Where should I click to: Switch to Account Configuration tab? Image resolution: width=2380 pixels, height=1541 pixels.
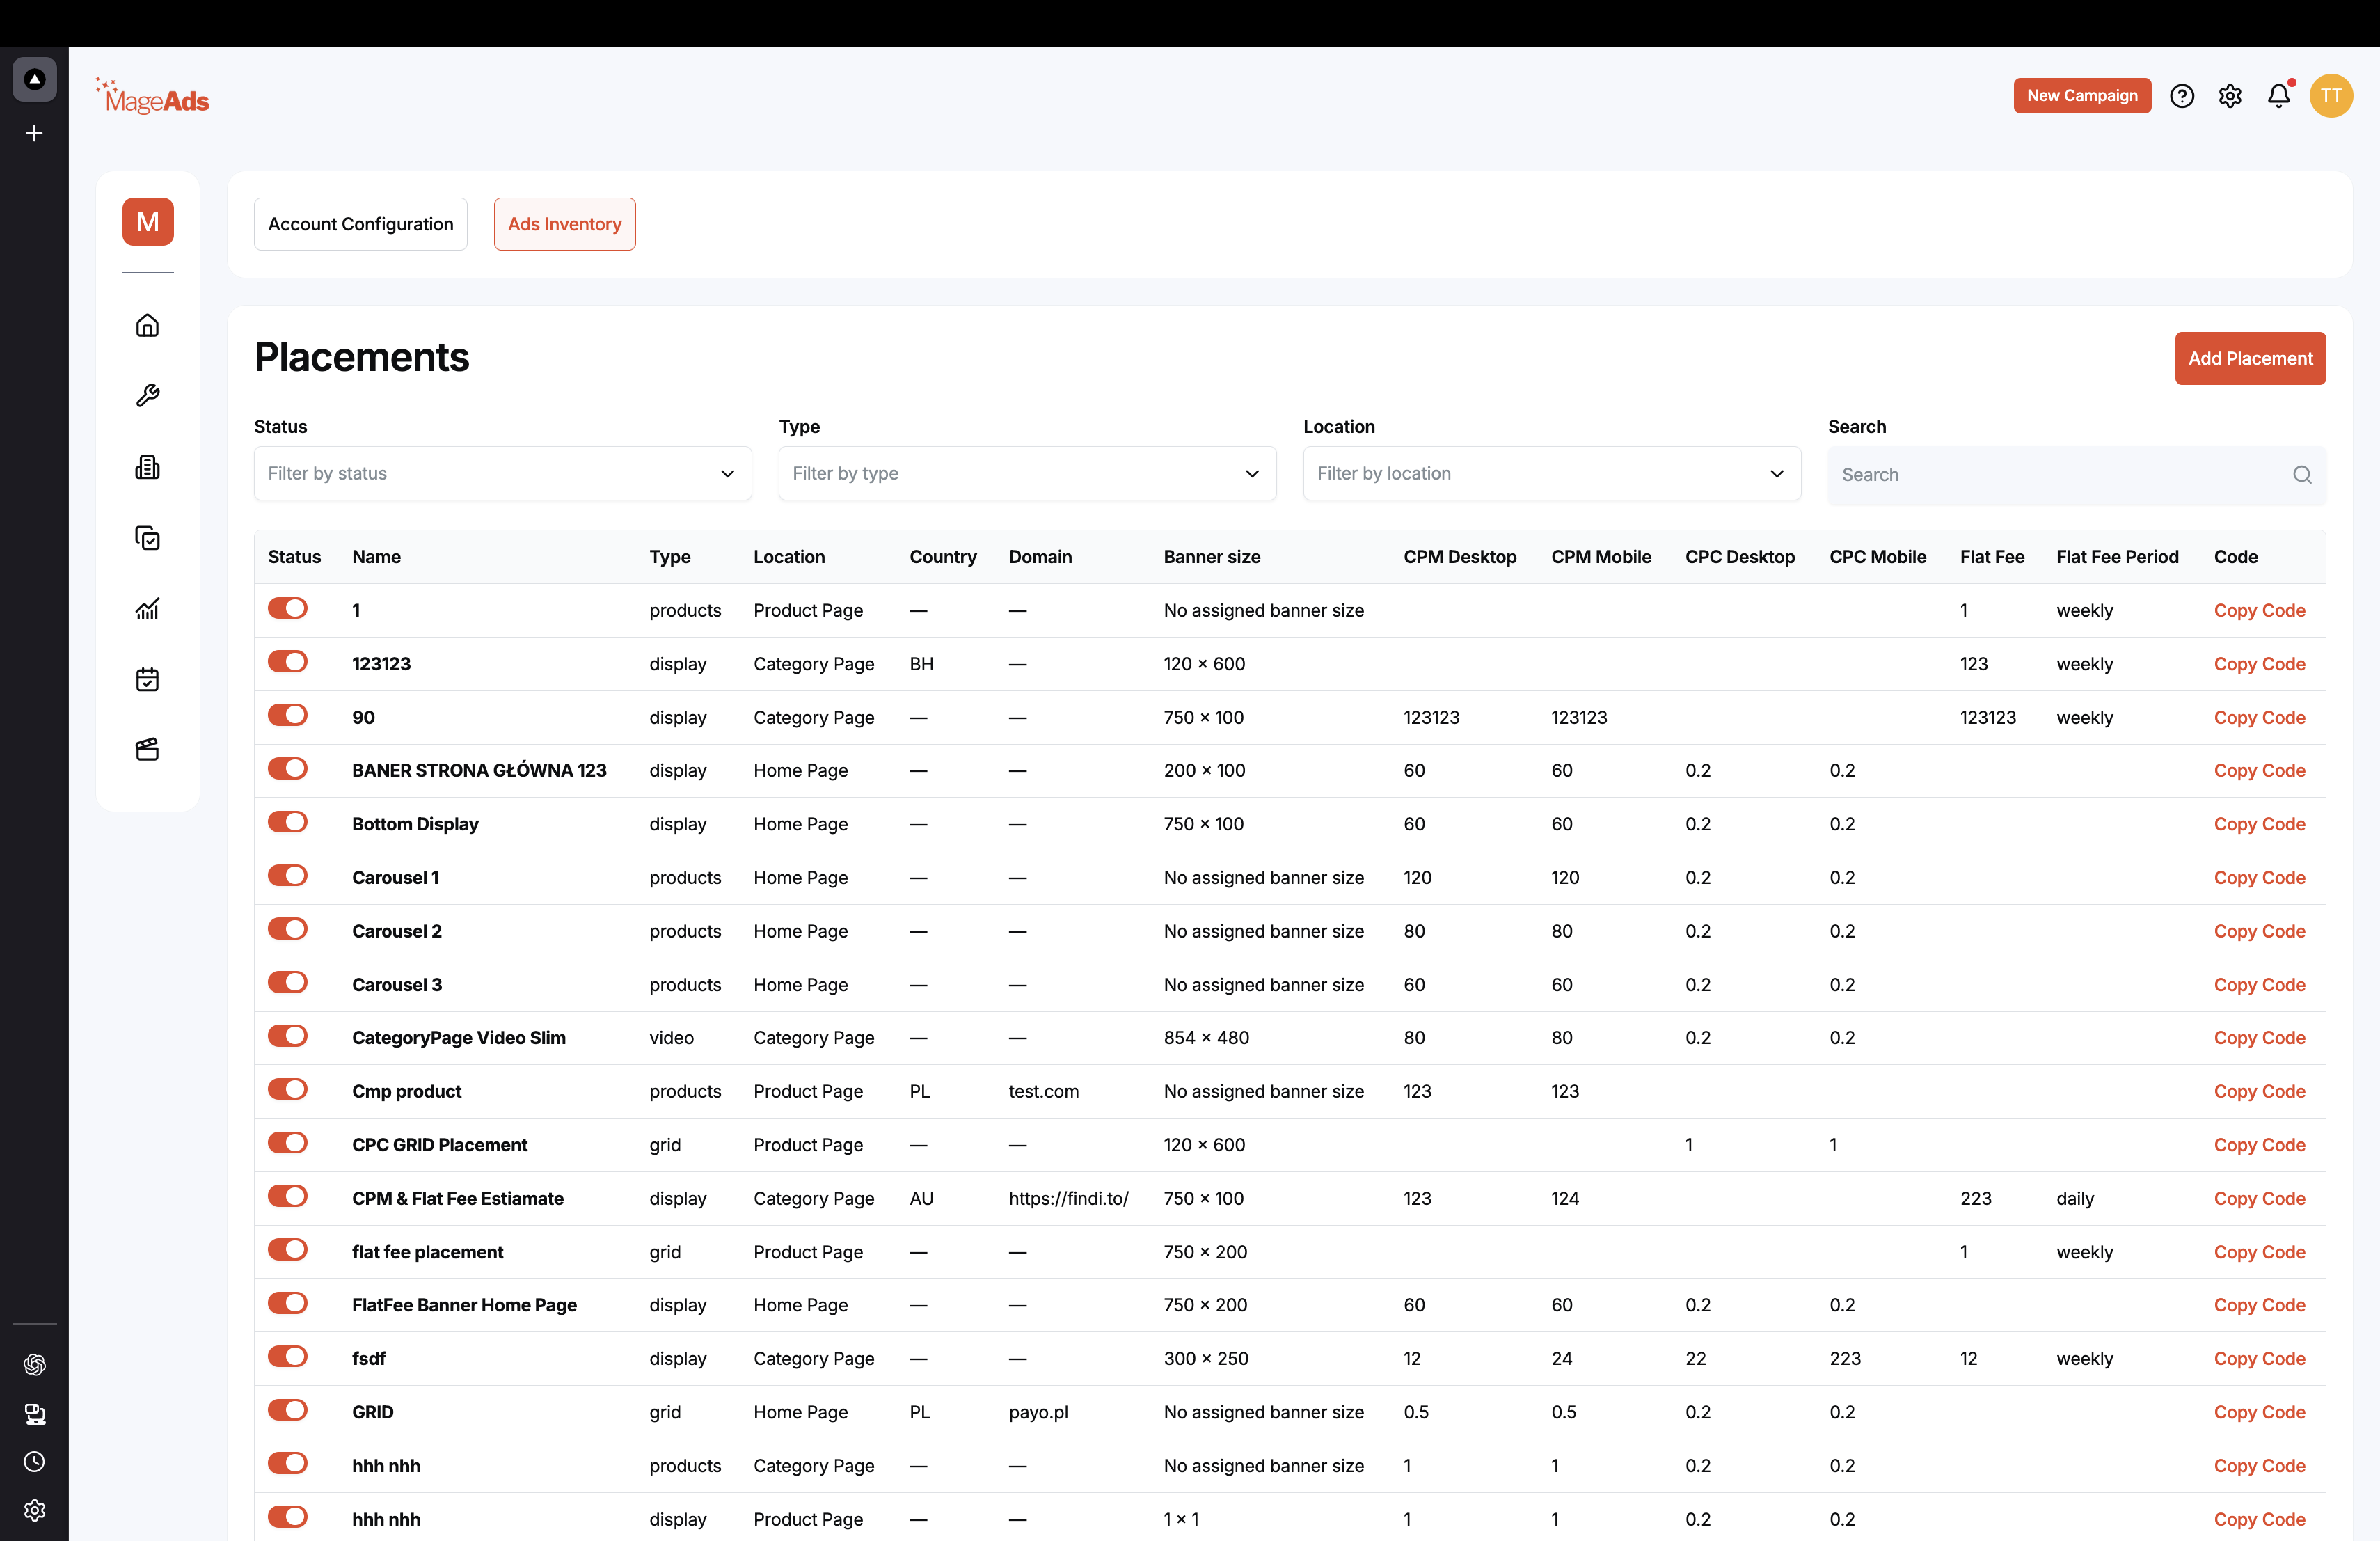[x=361, y=224]
